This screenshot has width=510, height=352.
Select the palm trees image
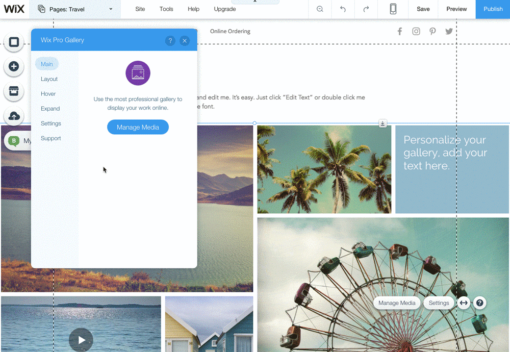click(324, 169)
